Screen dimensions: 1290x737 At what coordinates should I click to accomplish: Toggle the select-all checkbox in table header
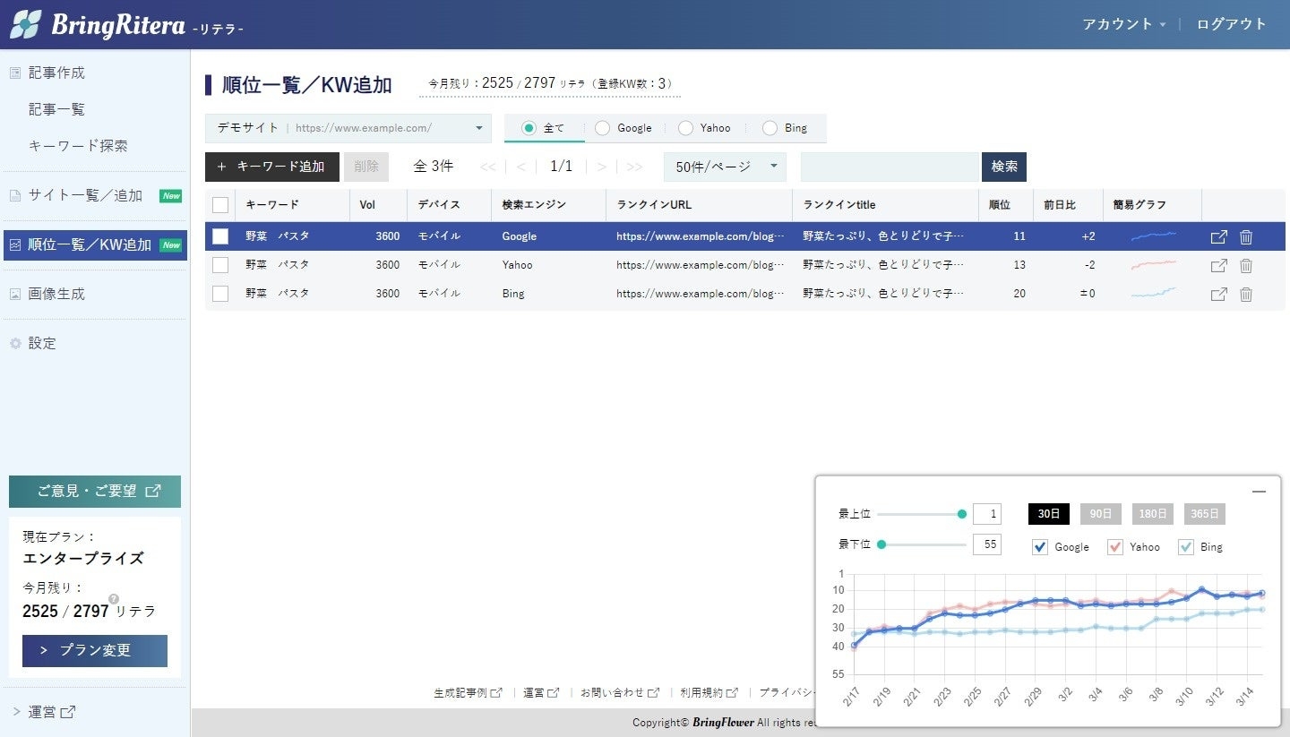coord(220,205)
